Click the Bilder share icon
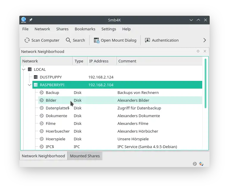 tap(42, 100)
